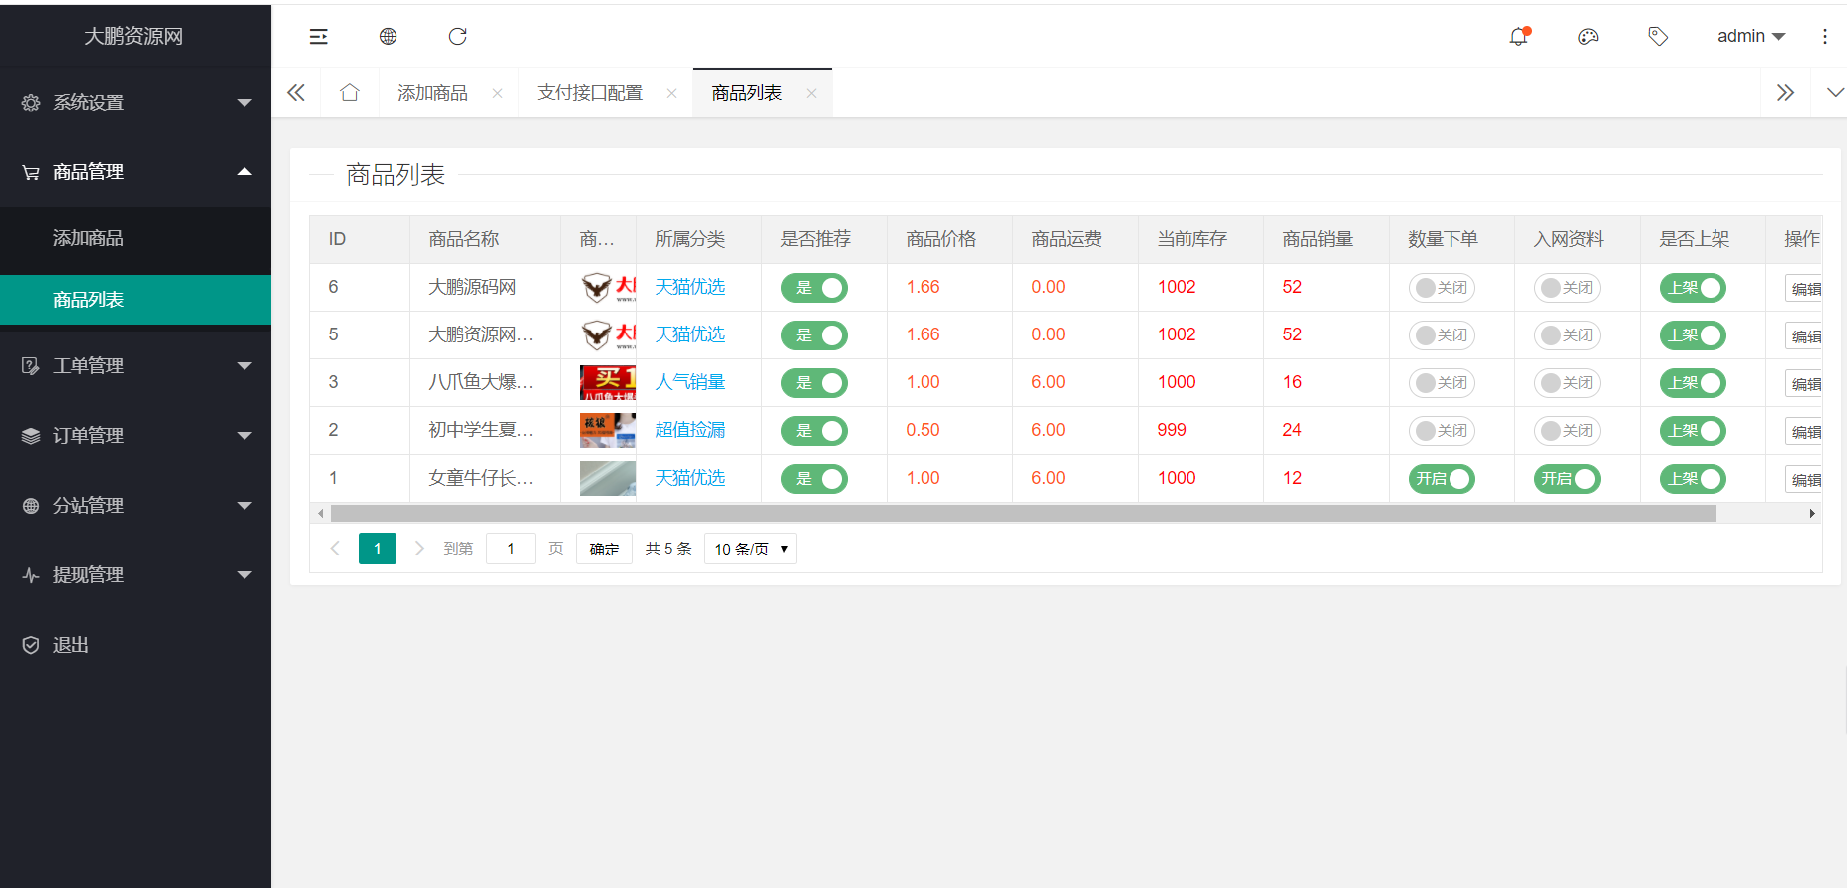Viewport: 1847px width, 888px height.
Task: Click the tag note icon
Action: tap(1658, 37)
